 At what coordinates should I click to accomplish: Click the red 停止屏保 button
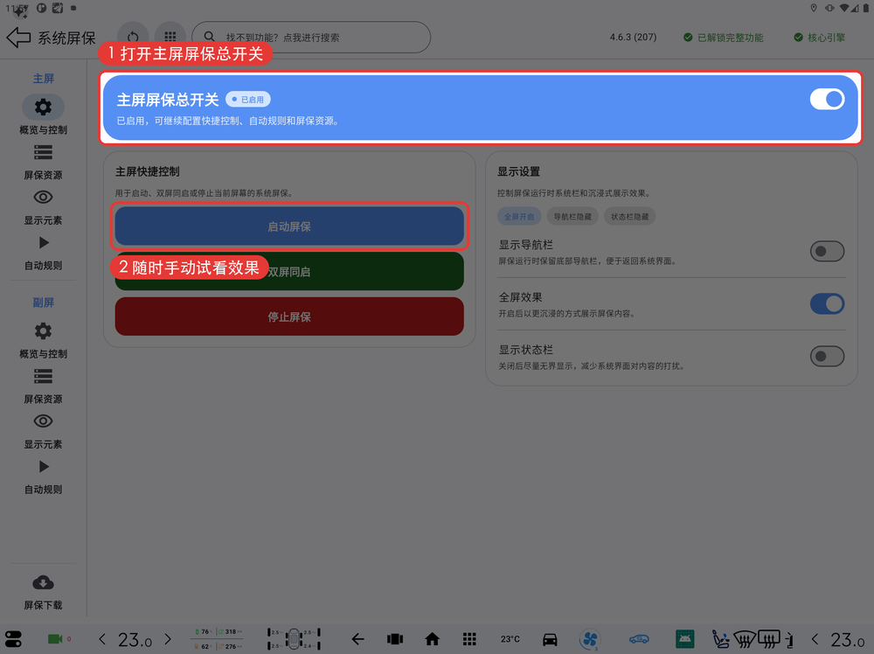289,317
